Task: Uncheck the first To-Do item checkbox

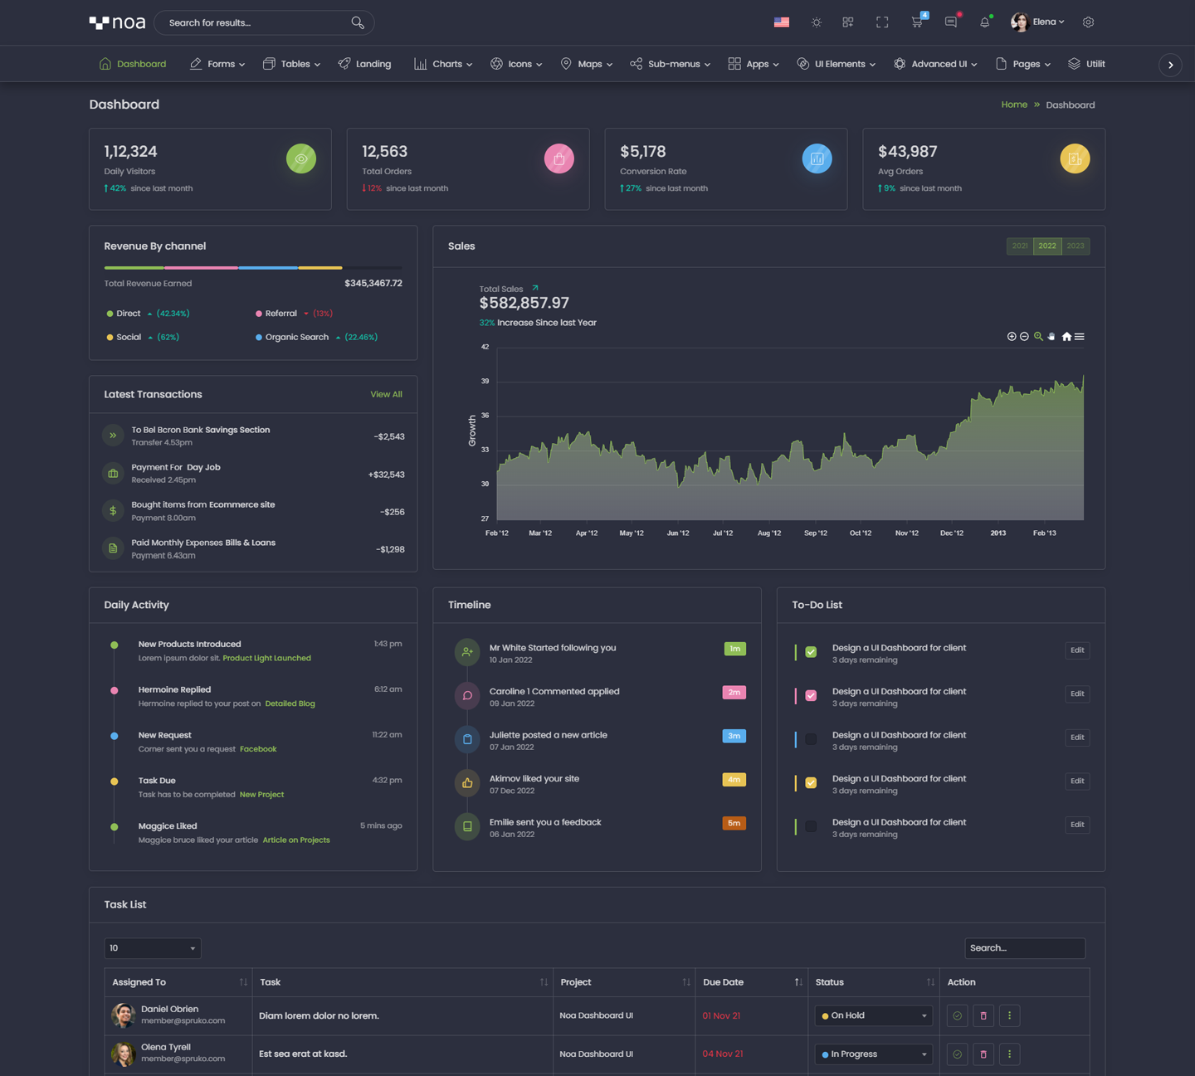Action: (x=811, y=652)
